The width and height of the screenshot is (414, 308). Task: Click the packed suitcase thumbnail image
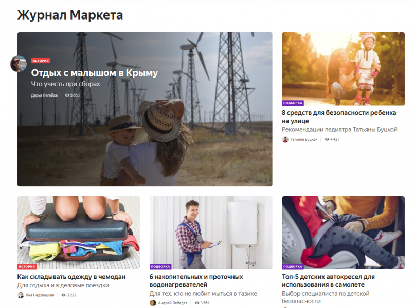[x=79, y=233]
